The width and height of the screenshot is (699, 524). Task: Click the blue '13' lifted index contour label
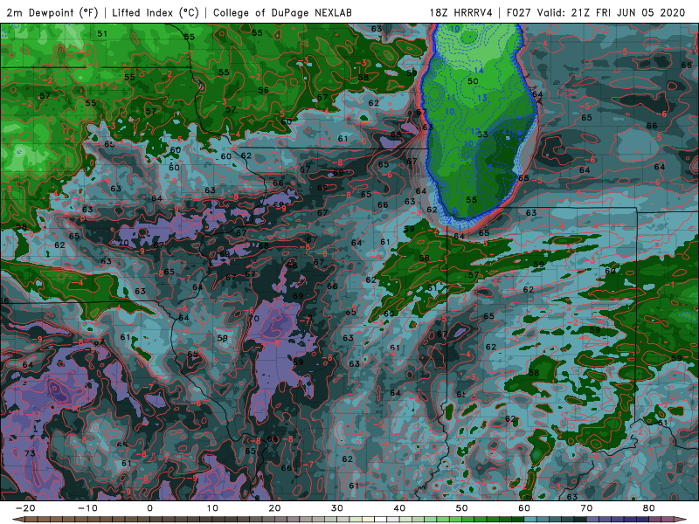pyautogui.click(x=482, y=98)
